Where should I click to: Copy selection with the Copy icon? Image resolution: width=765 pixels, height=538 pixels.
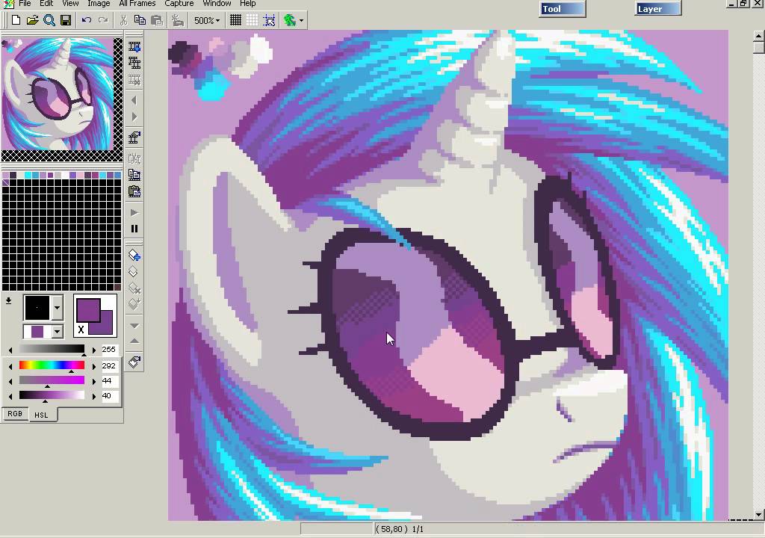click(x=140, y=20)
